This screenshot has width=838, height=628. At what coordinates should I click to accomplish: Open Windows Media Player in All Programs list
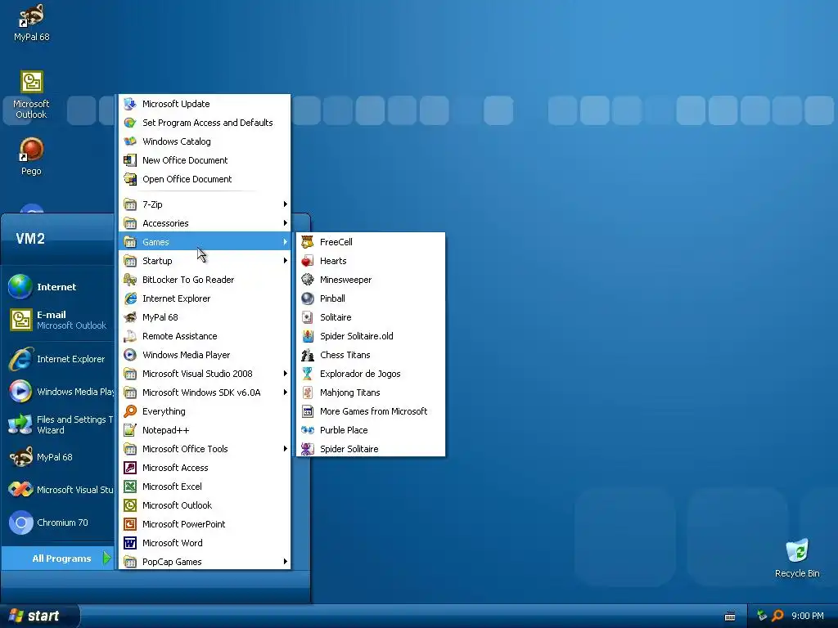point(205,355)
